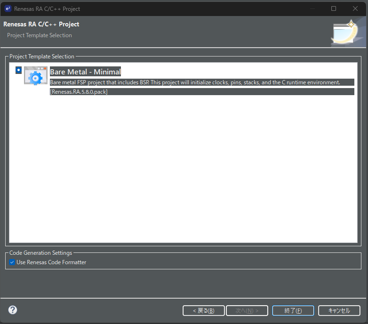Screen dimensions: 368x324
Task: Finish wizard with 終了(F) button
Action: [x=293, y=311]
